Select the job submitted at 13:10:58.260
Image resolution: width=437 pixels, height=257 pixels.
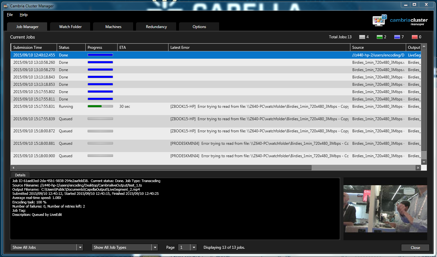[x=216, y=62]
